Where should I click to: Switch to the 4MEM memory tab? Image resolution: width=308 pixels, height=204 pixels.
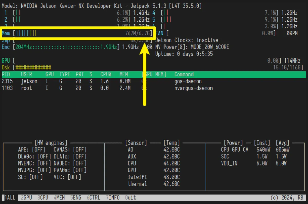(60, 198)
